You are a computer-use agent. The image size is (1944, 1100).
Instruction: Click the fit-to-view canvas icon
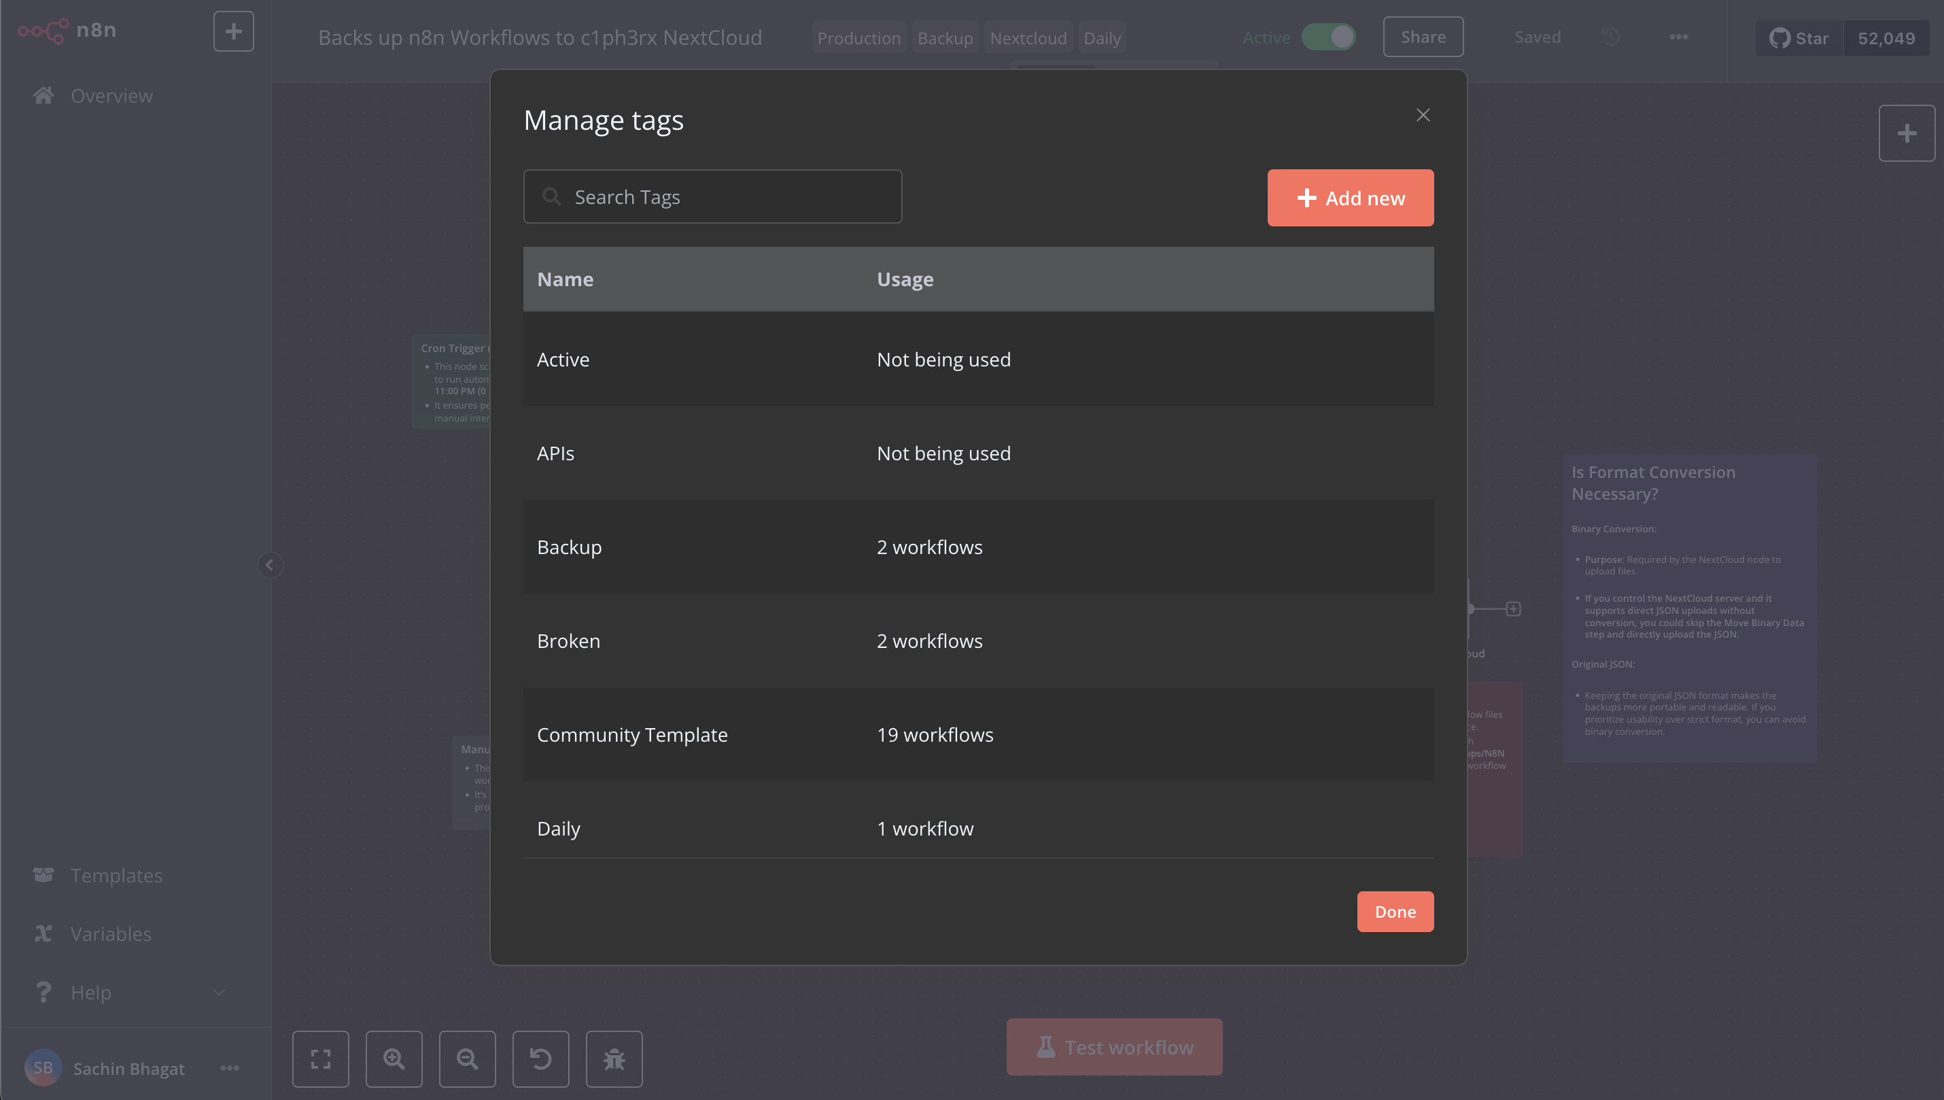point(321,1059)
